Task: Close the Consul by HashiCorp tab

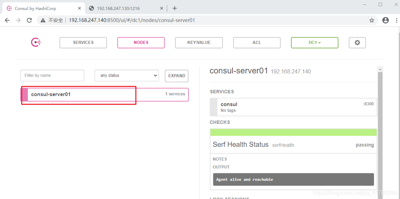Action: 79,8
